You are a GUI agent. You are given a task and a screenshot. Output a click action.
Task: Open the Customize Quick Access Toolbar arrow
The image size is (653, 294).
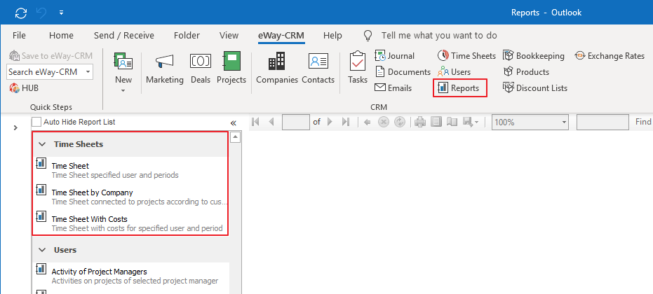tap(61, 13)
